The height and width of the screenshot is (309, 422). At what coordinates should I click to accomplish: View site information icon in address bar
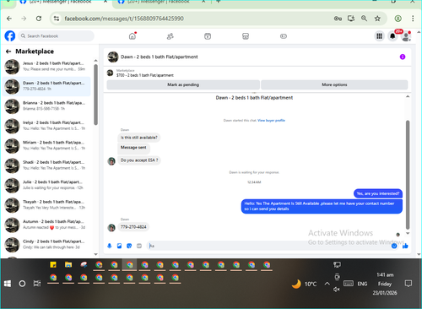(x=57, y=19)
